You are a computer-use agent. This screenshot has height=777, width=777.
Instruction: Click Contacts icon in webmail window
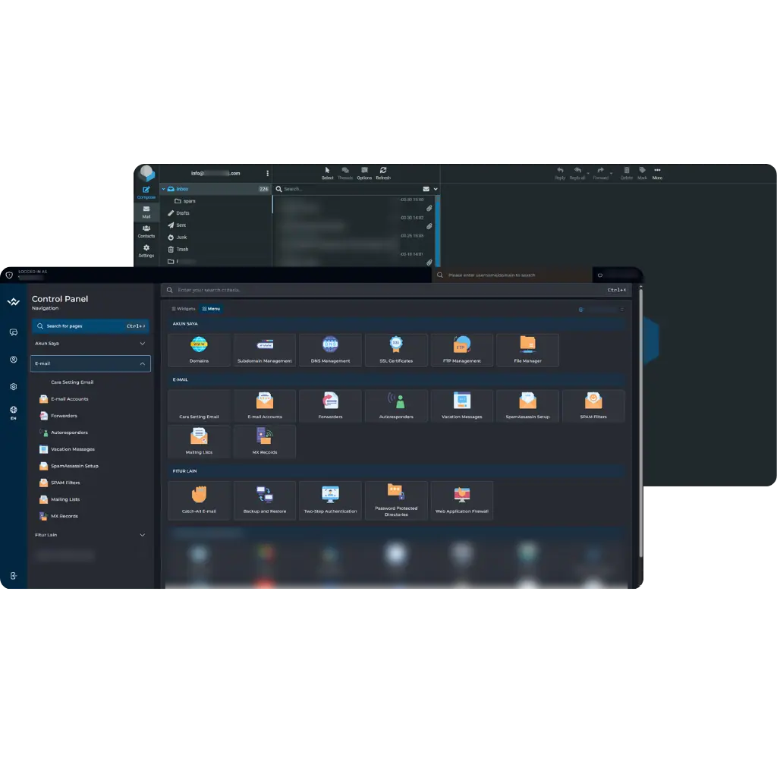tap(146, 231)
